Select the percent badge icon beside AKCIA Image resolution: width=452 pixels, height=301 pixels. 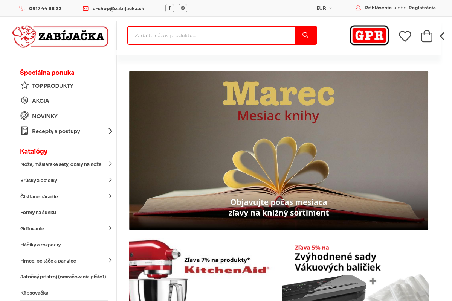click(24, 100)
